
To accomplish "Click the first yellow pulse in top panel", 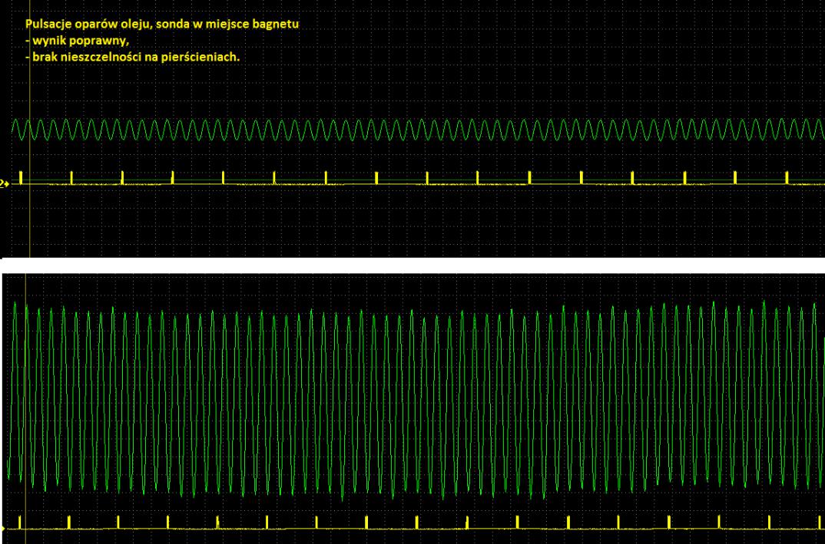I will [21, 177].
